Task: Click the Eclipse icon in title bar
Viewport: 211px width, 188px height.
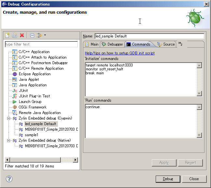Action: click(5, 4)
